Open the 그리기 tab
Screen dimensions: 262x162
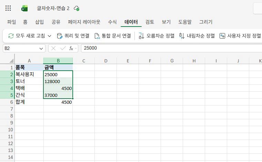[x=206, y=22]
